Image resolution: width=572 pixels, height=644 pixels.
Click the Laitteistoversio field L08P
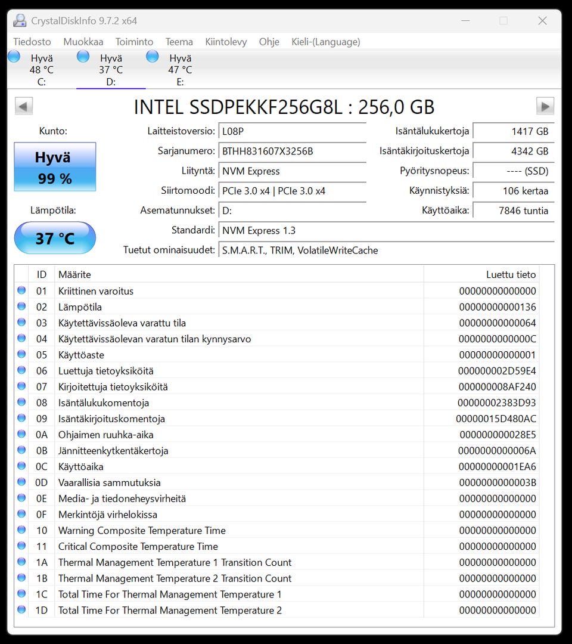tap(292, 131)
